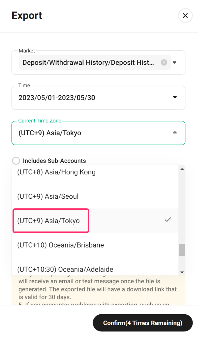The width and height of the screenshot is (198, 338).
Task: Expand the Market dropdown arrow
Action: (175, 62)
